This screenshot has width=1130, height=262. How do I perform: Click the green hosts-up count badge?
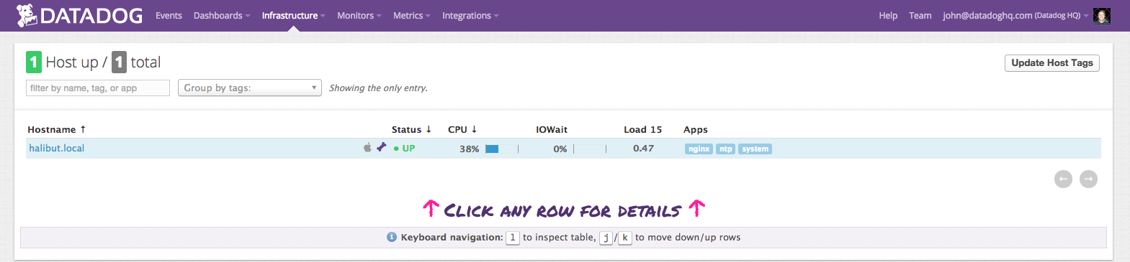(x=34, y=62)
